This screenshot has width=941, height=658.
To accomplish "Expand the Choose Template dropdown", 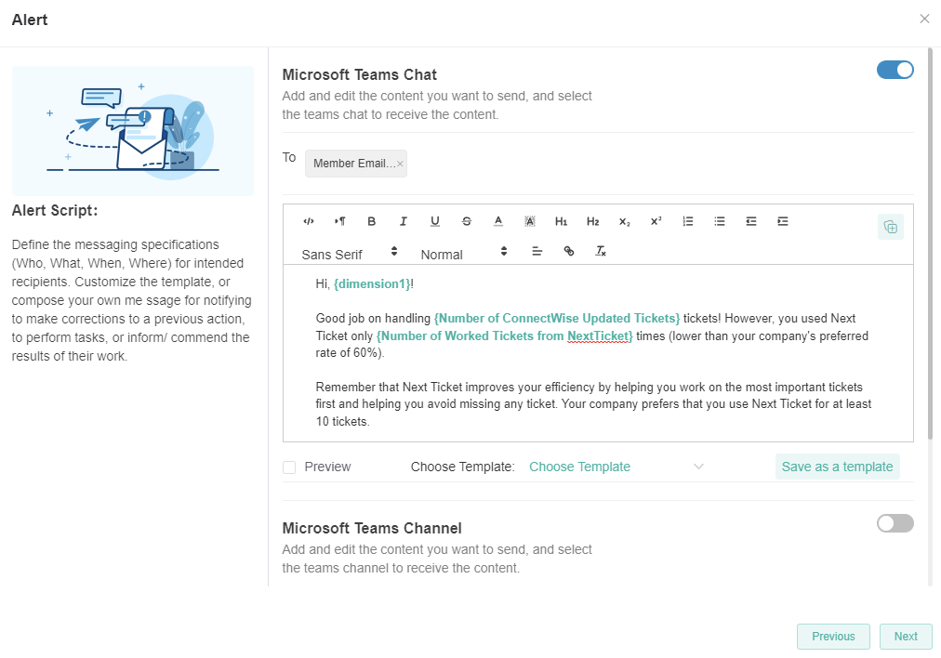I will click(x=616, y=467).
